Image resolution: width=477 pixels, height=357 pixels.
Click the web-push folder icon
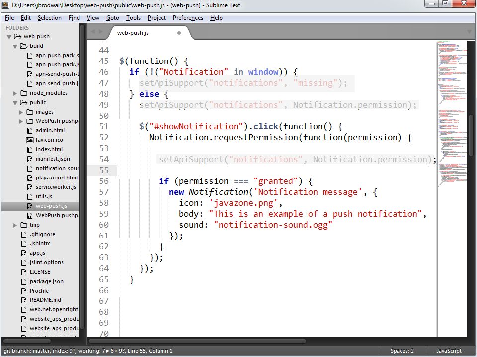[18, 36]
